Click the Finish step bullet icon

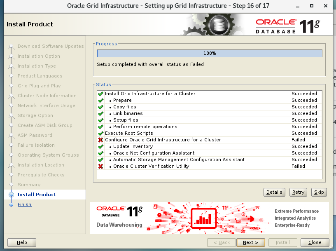(x=12, y=205)
